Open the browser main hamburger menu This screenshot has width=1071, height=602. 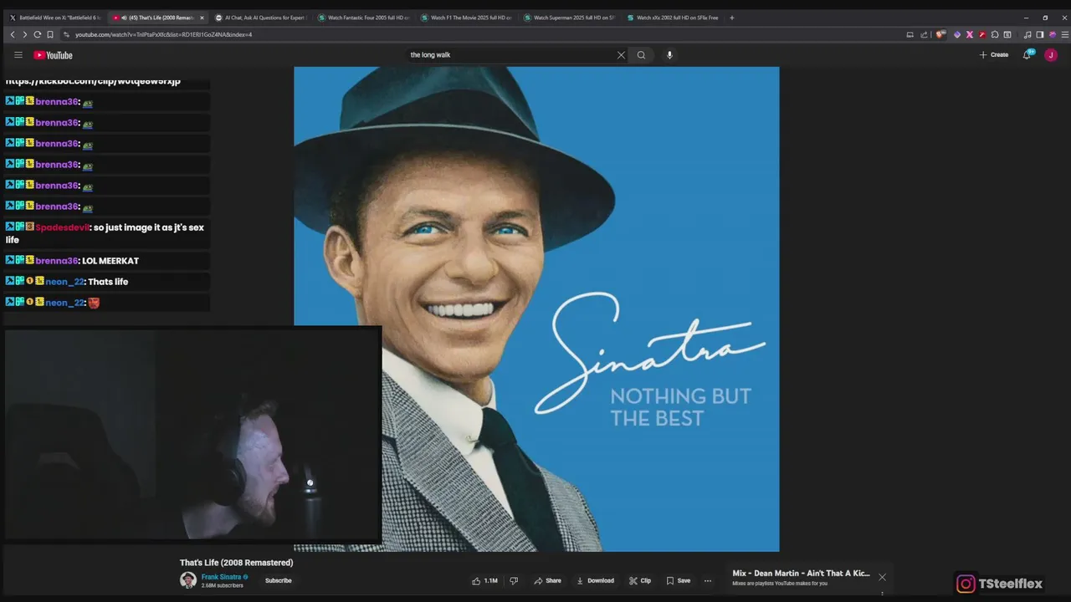click(1063, 34)
